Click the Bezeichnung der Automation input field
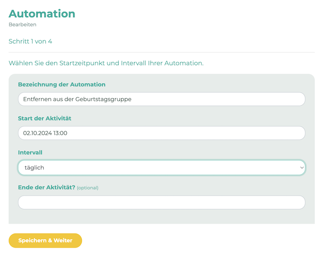This screenshot has width=323, height=256. tap(161, 99)
